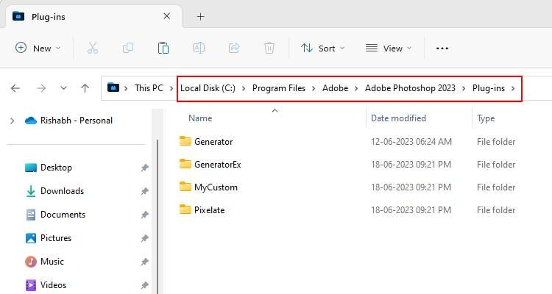Screen dimensions: 552x294
Task: Select the MyCustom folder
Action: point(215,187)
